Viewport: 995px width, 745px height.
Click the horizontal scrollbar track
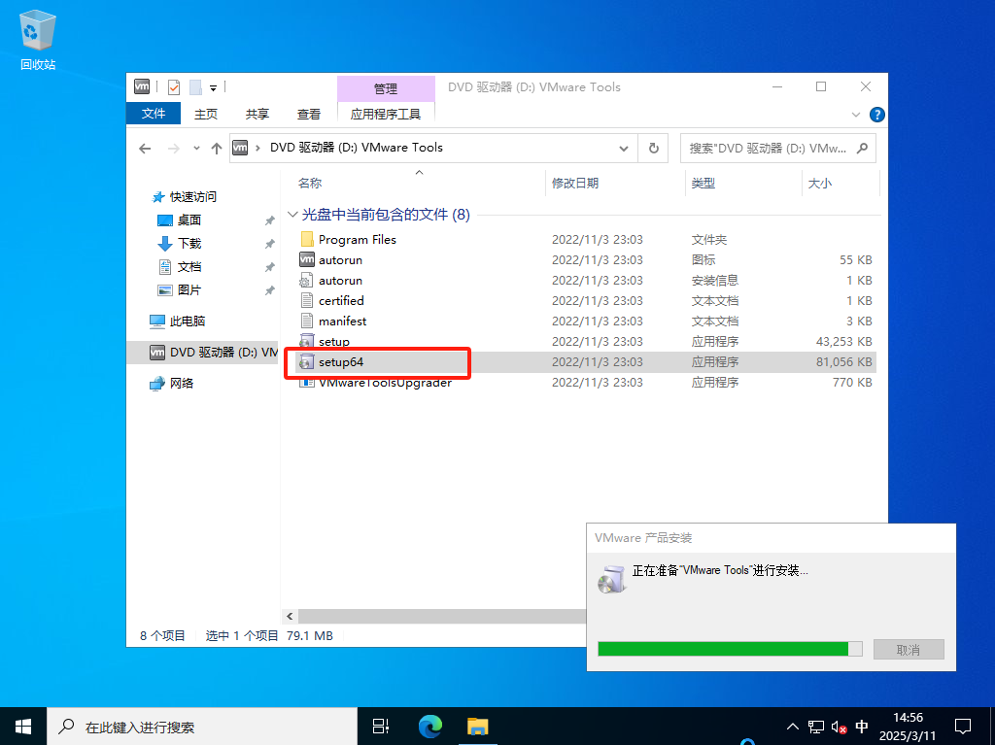(x=442, y=616)
